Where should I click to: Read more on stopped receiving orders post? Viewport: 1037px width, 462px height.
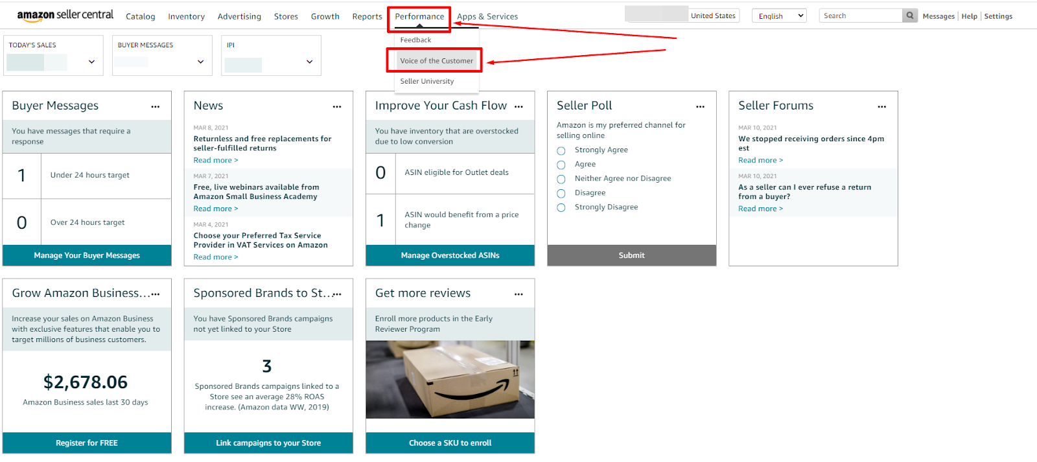761,160
